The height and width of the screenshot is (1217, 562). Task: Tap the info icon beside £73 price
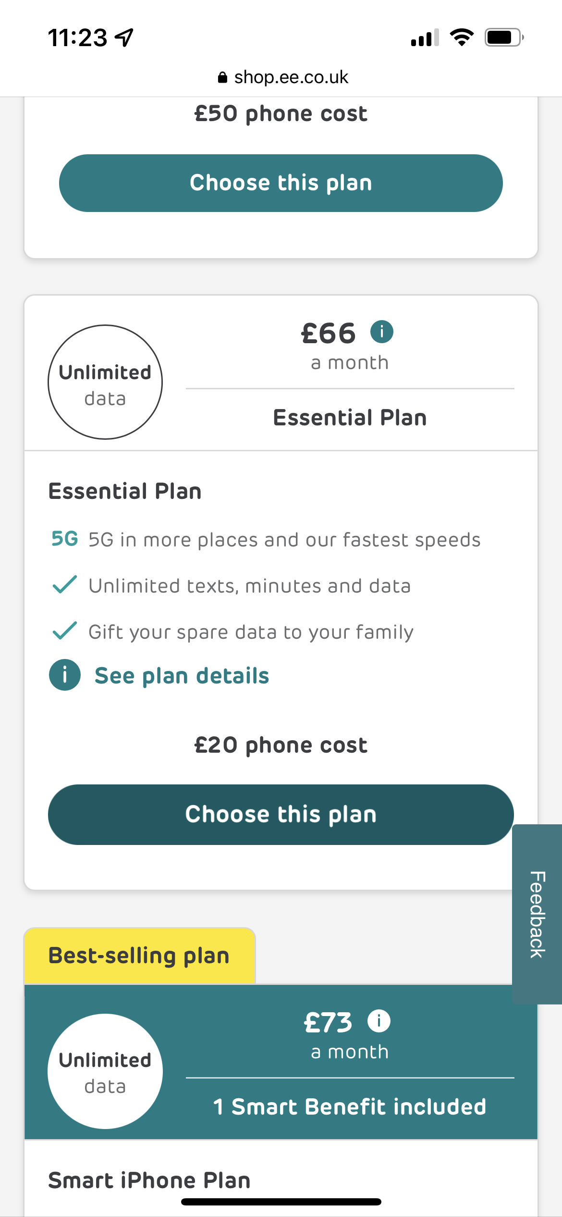click(379, 1020)
